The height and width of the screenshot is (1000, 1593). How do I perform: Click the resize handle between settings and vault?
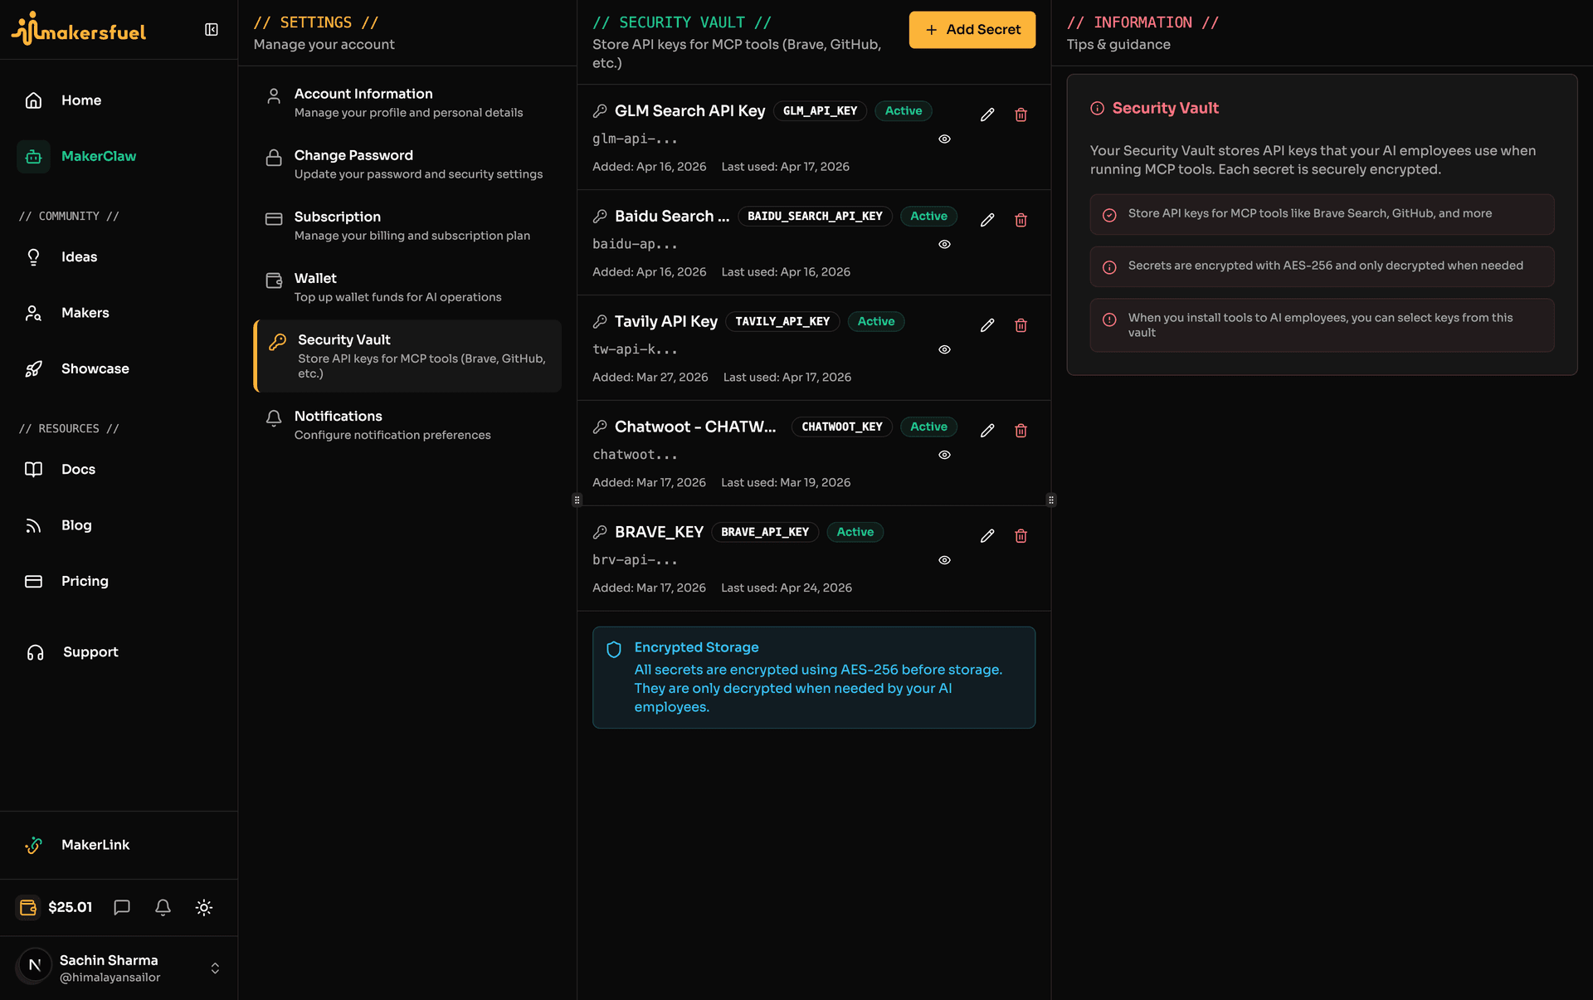[x=577, y=500]
